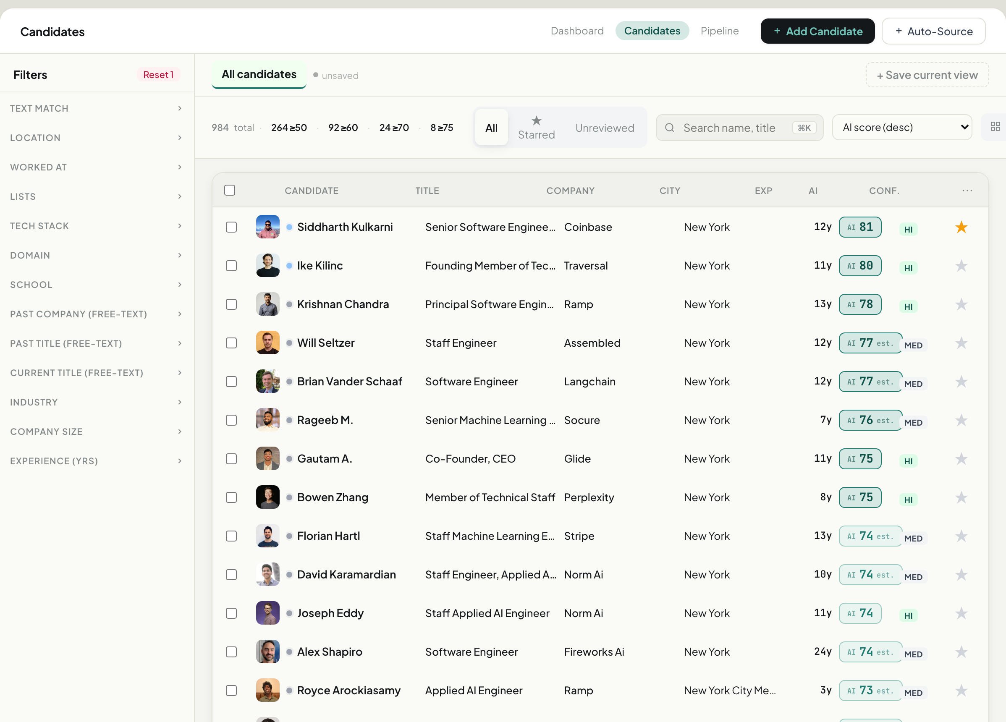
Task: Check the Rageeb M. row checkbox
Action: [231, 420]
